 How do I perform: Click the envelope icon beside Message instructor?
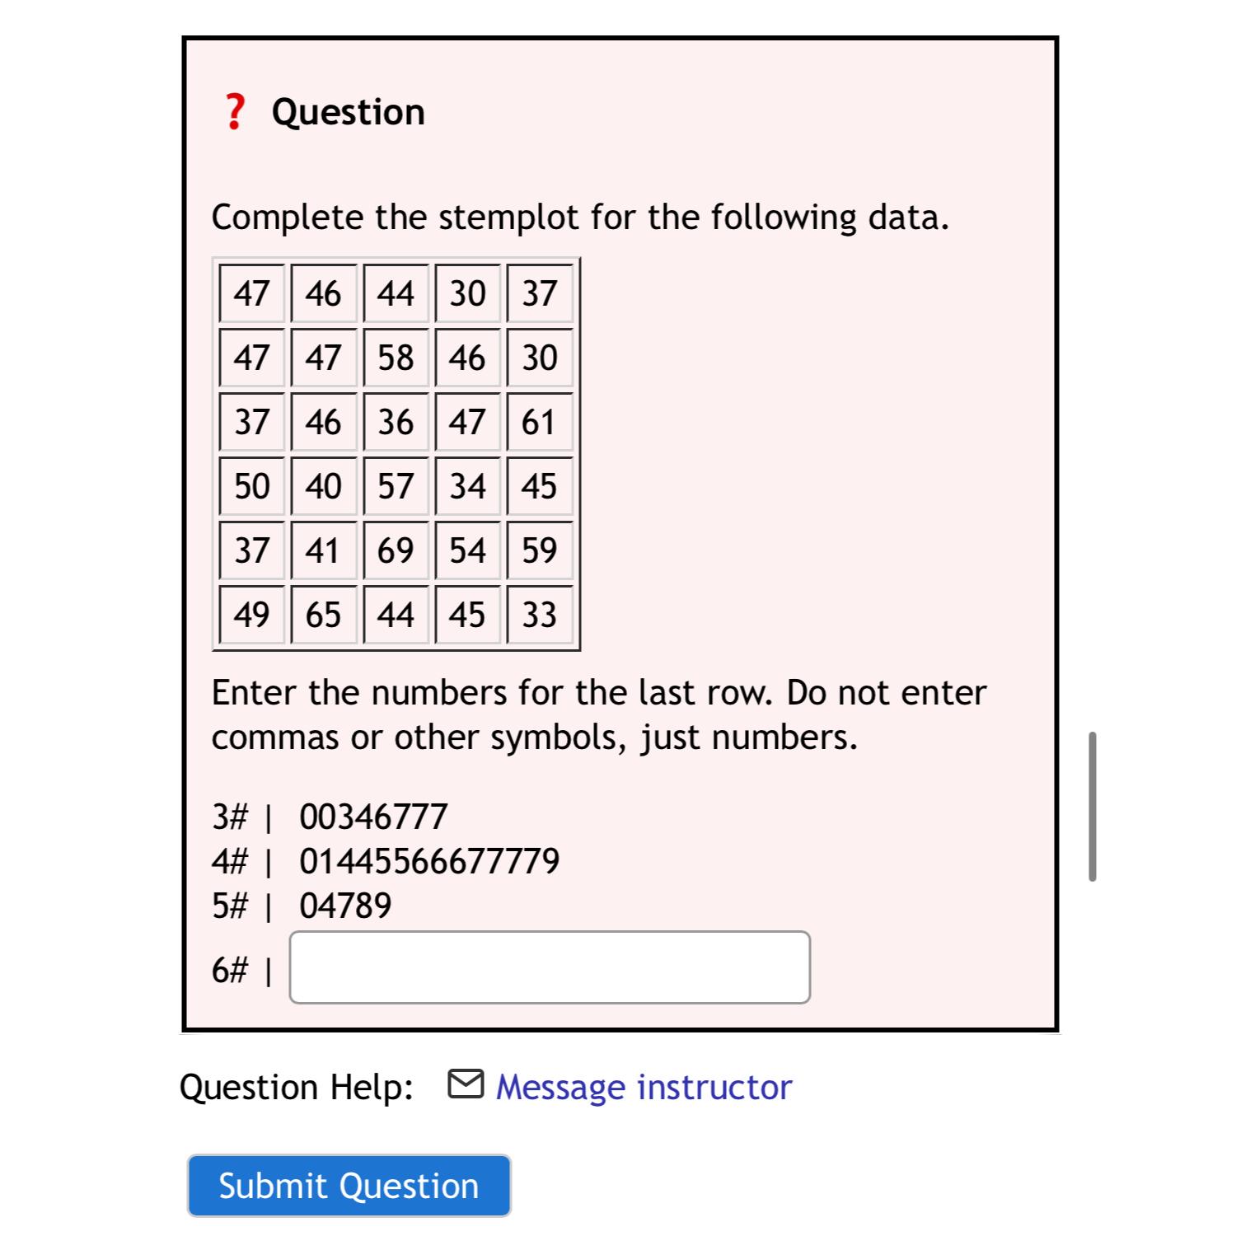pyautogui.click(x=467, y=1084)
